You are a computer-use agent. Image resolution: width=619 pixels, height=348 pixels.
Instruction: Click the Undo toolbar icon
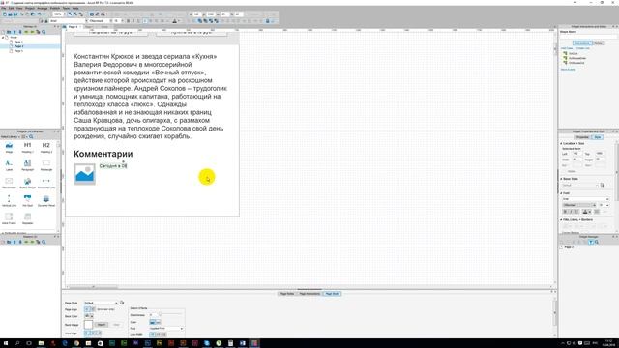coord(39,14)
